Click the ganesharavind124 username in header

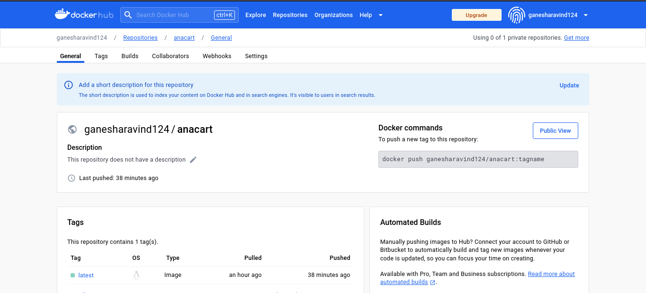(x=553, y=15)
